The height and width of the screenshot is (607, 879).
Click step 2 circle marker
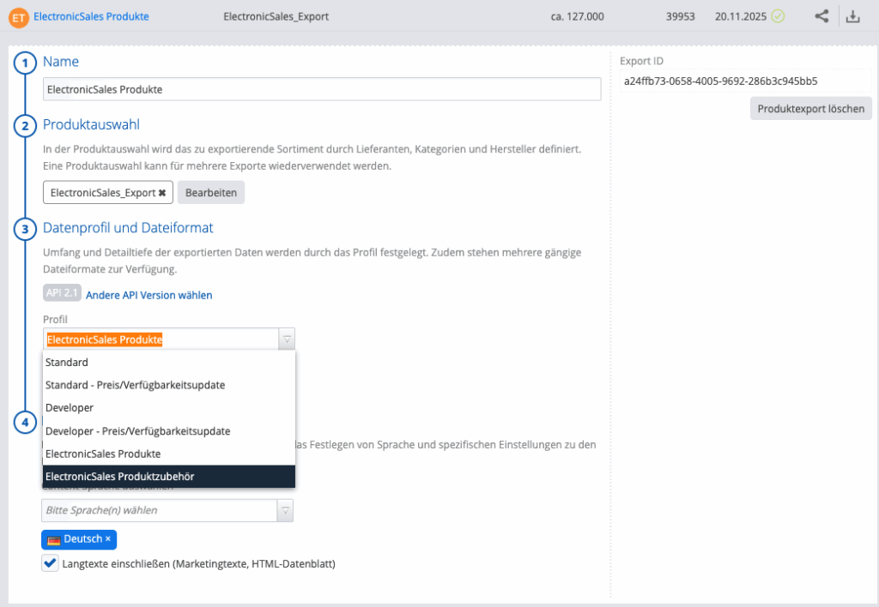coord(25,126)
